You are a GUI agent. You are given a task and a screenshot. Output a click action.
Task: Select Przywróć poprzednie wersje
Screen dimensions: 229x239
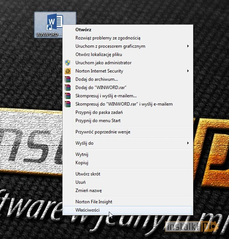[x=103, y=132]
